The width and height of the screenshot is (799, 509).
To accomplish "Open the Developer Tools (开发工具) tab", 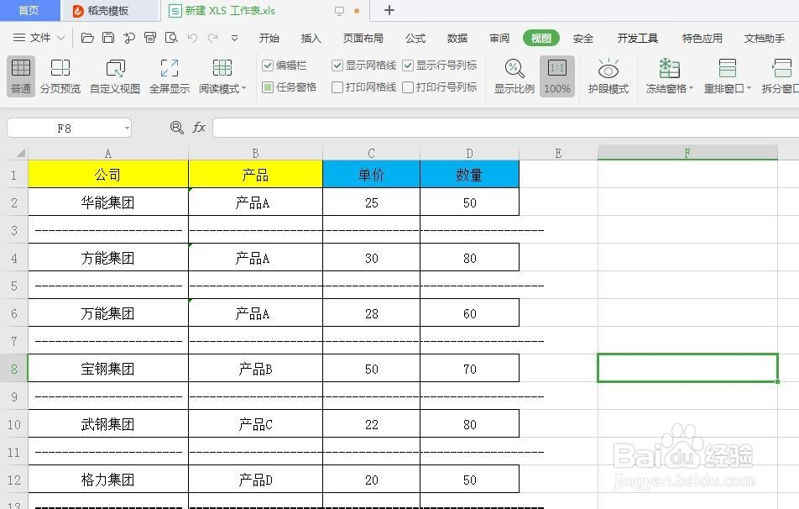I will (x=638, y=39).
